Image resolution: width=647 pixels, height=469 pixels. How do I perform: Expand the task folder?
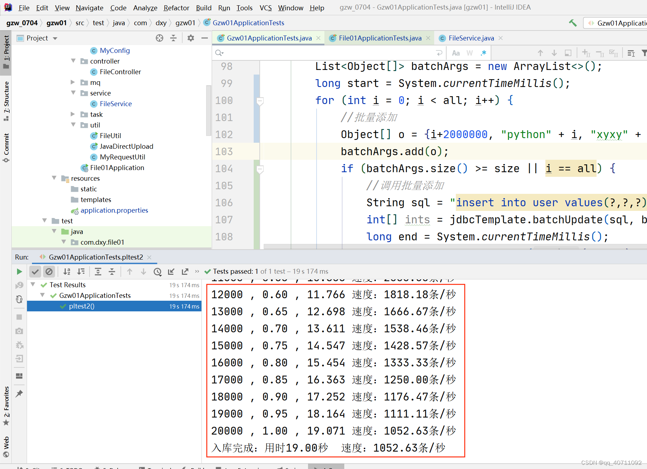pyautogui.click(x=73, y=114)
